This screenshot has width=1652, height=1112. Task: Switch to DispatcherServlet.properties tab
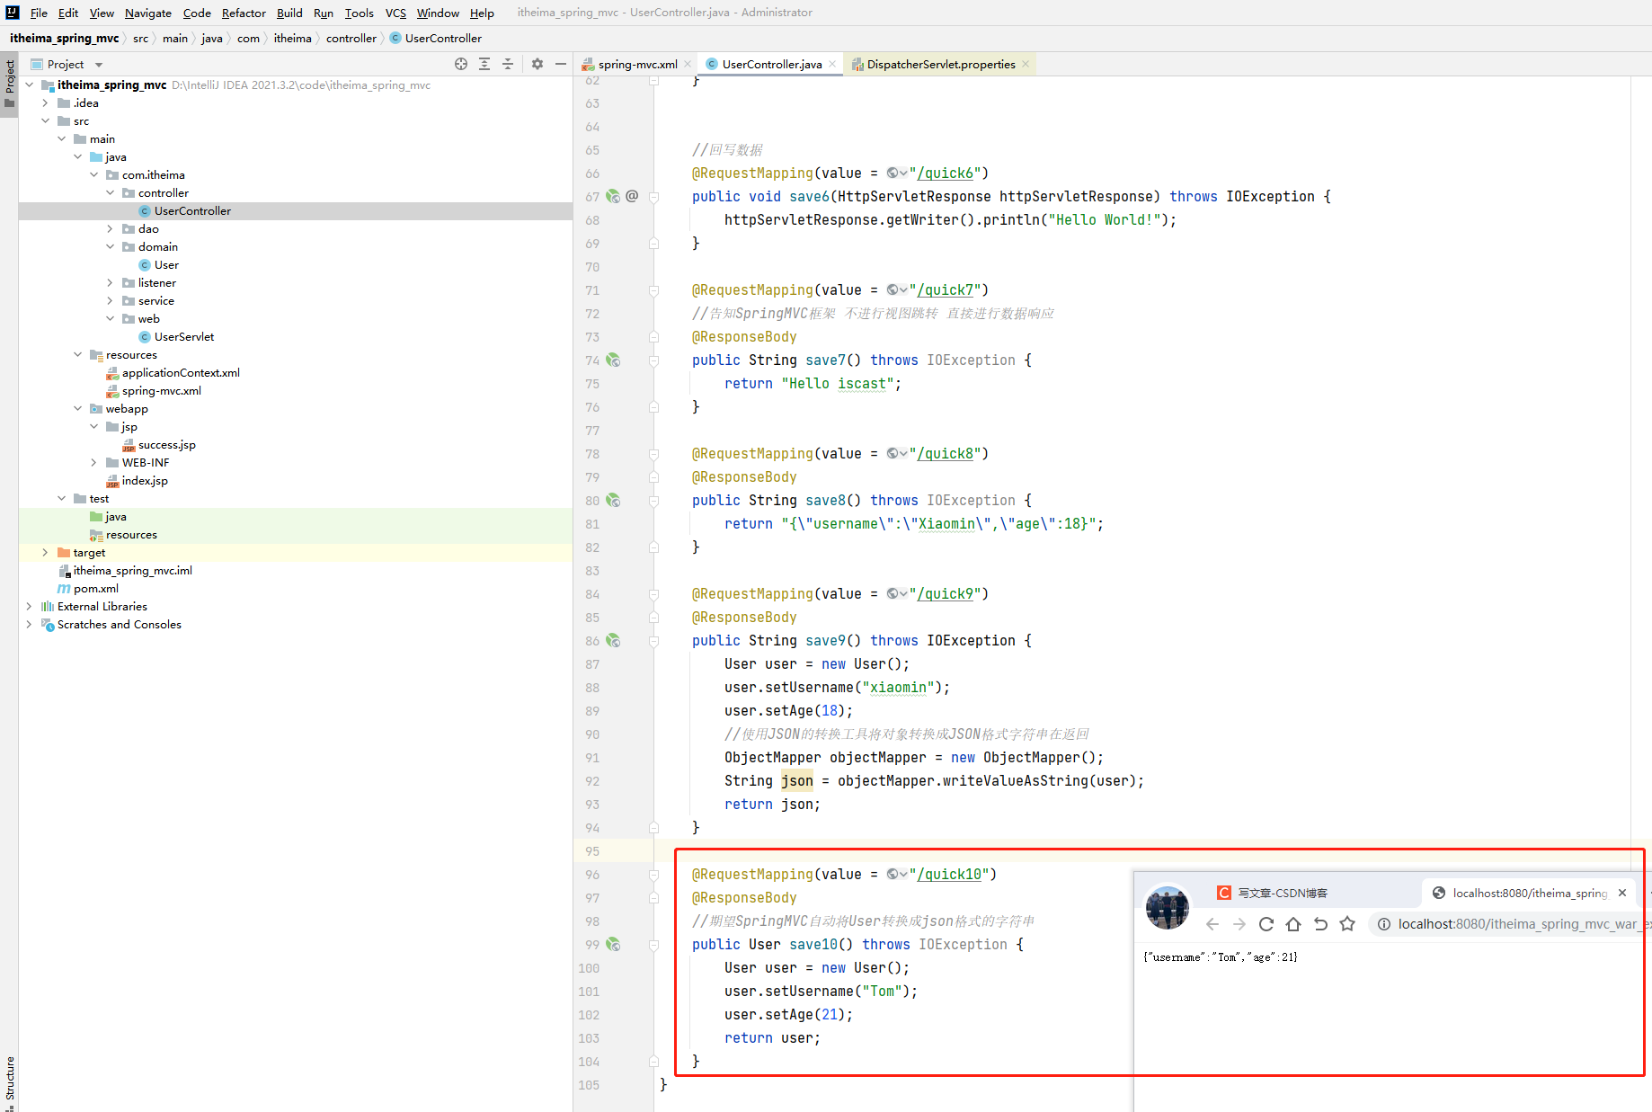(940, 64)
